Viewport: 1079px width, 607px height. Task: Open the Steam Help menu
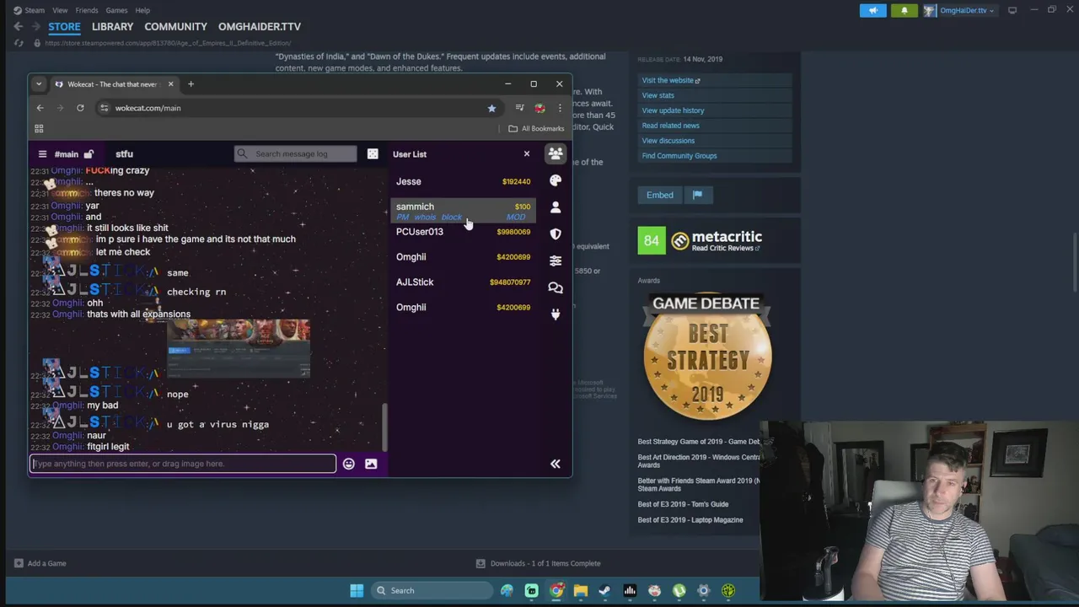point(142,10)
